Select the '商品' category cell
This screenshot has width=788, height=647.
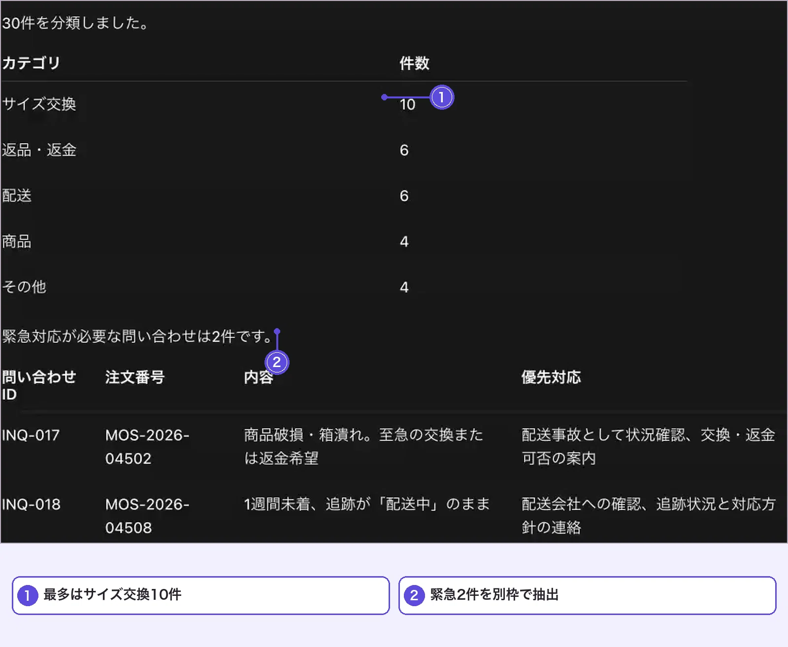(17, 241)
